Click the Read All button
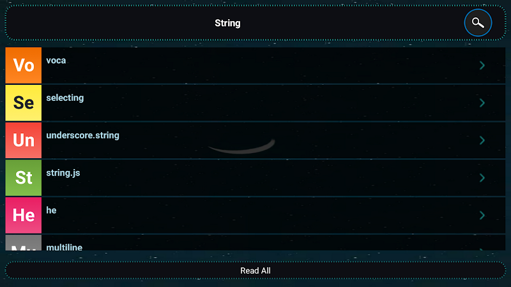Screen dimensions: 511x287 [256, 270]
